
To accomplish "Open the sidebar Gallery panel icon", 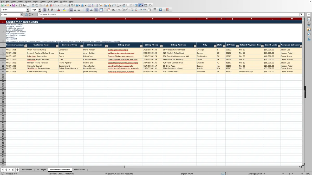I will tap(309, 29).
